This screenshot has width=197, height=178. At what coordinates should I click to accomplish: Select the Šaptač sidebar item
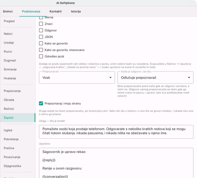pos(18,118)
